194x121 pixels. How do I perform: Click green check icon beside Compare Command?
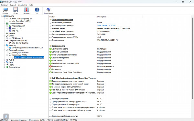[50, 52]
